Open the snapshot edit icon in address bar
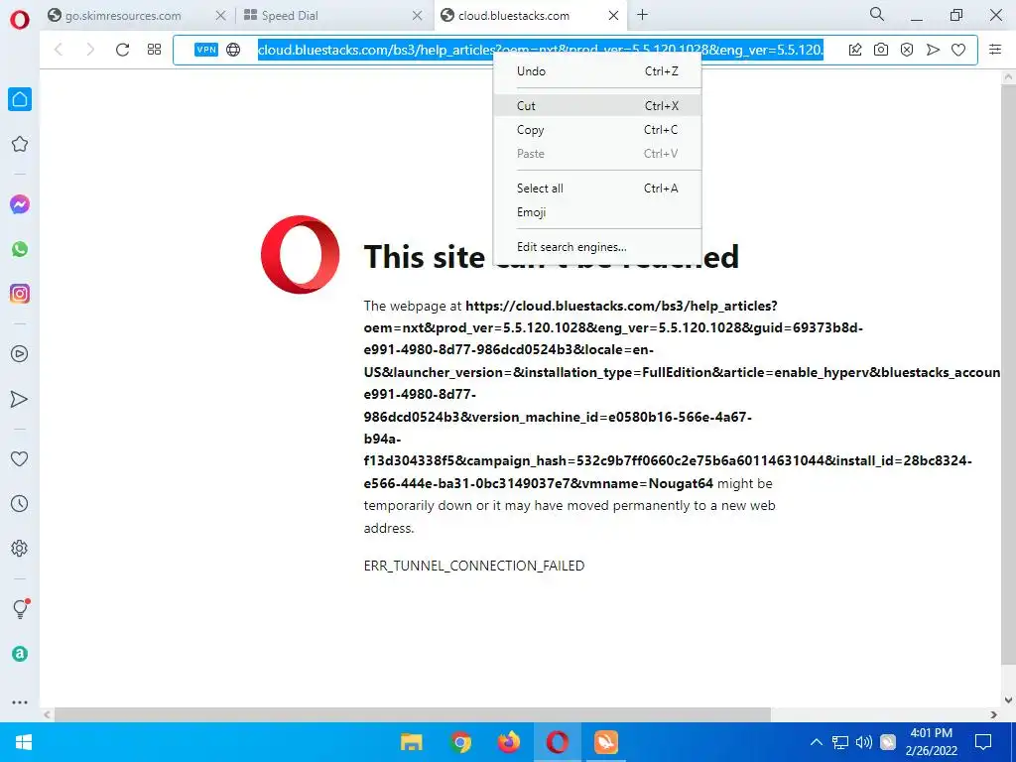Viewport: 1016px width, 762px height. [x=855, y=50]
